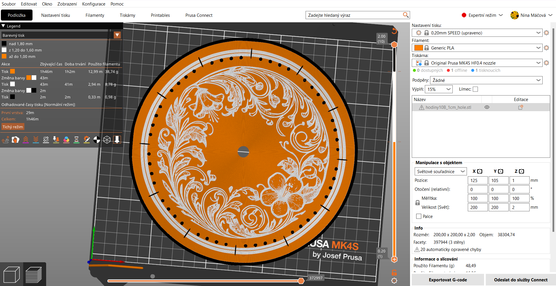Toggle center of gravity icon
Image resolution: width=556 pixels, height=286 pixels.
[97, 140]
